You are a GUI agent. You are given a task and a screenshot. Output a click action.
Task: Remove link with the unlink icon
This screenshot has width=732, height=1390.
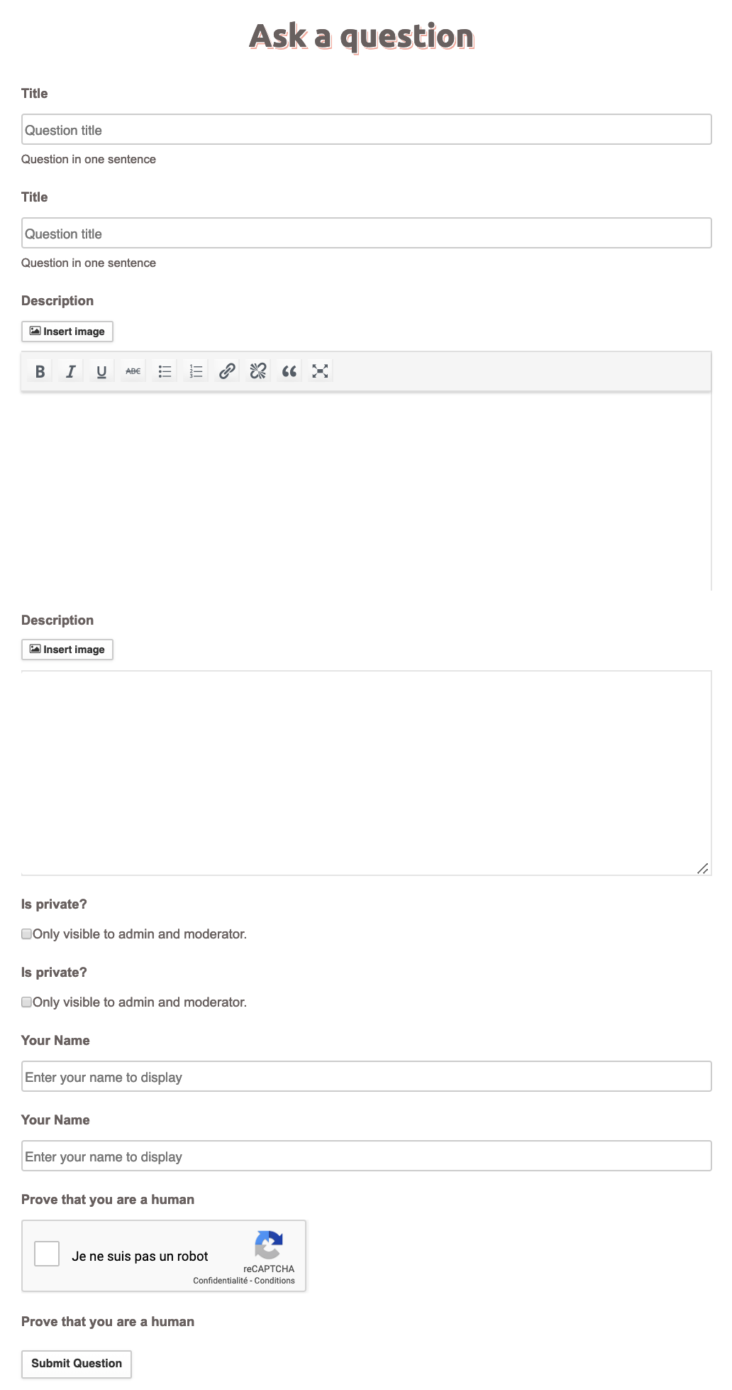(x=258, y=371)
